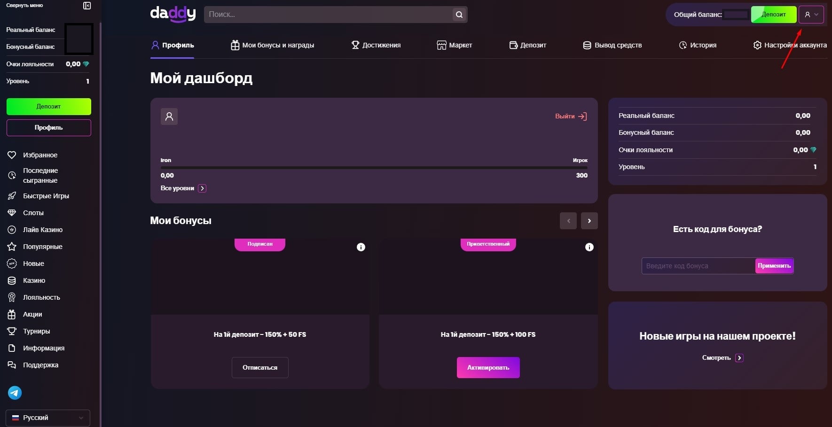Viewport: 832px width, 427px height.
Task: Switch to the Achievements tab
Action: point(376,45)
